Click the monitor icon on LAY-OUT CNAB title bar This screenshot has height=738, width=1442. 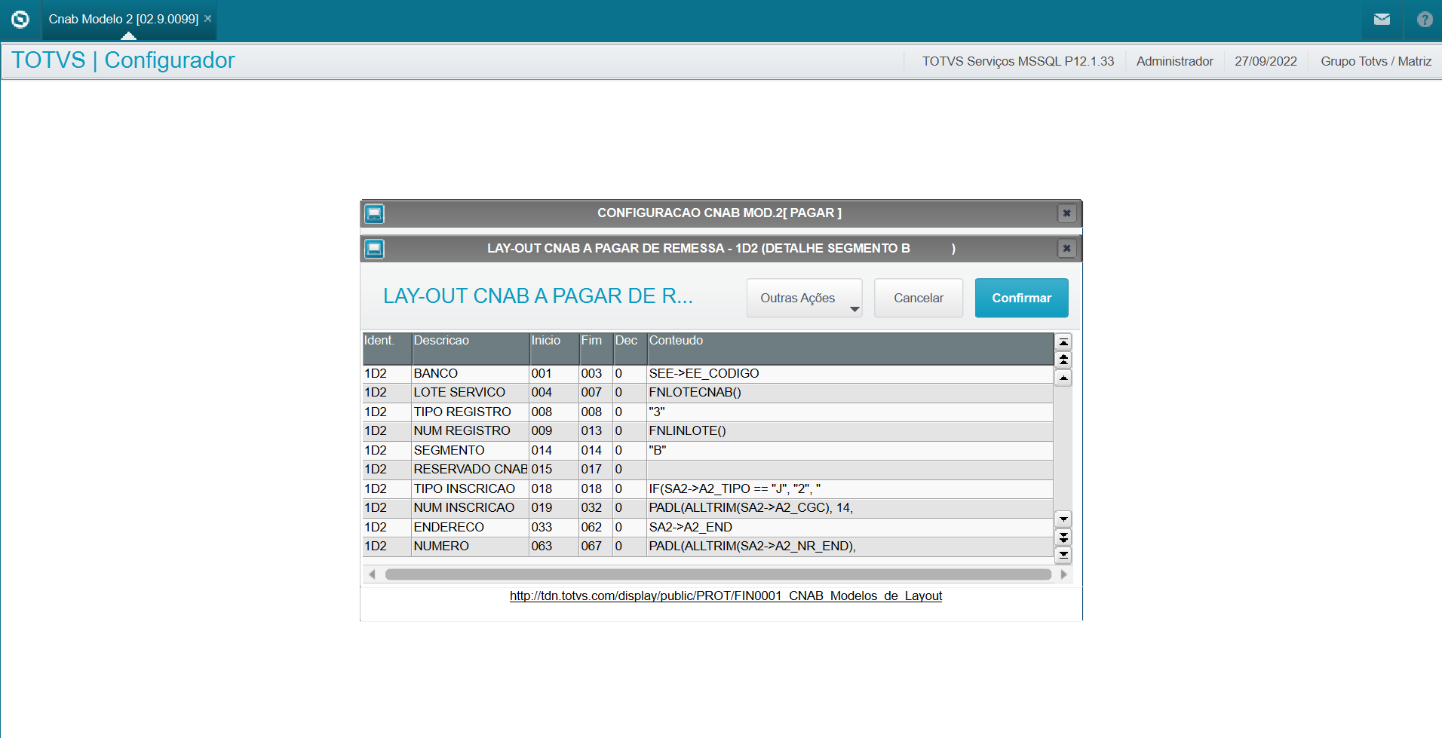coord(373,249)
